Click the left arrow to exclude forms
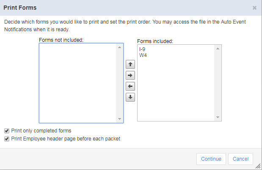Viewport: 262px width, 170px height. tap(130, 86)
